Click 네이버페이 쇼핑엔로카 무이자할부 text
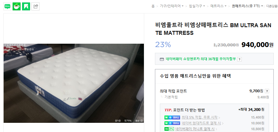 coord(201,59)
